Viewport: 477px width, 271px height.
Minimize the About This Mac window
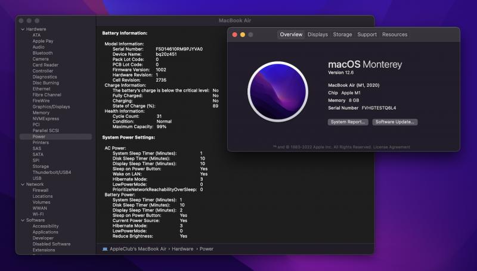243,35
